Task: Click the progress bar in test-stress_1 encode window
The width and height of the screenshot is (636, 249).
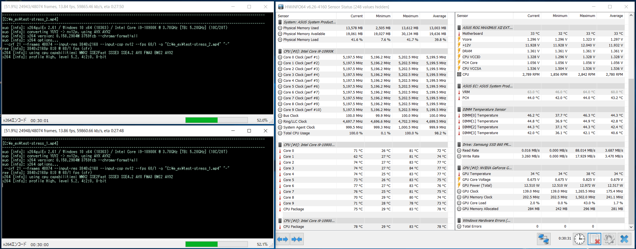Action: point(216,244)
